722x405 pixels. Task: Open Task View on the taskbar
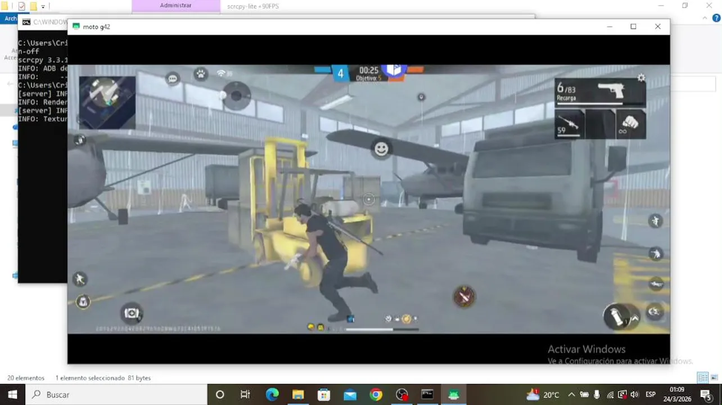pyautogui.click(x=245, y=395)
